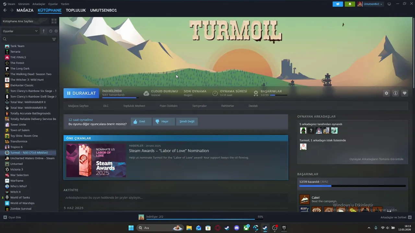The width and height of the screenshot is (415, 233).
Task: Open the Görünüm menu
Action: click(x=24, y=4)
